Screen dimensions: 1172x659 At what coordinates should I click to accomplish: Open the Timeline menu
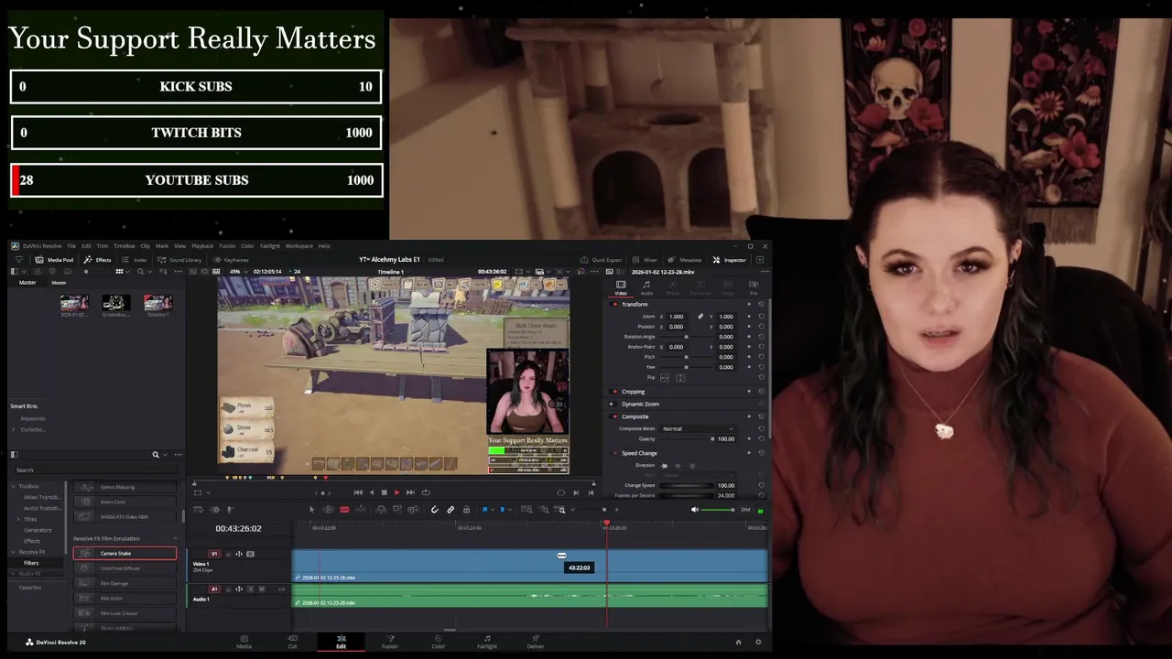click(x=124, y=246)
